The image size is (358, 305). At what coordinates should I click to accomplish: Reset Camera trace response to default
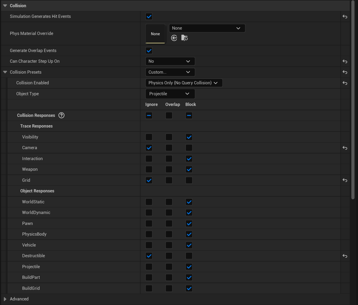(x=345, y=148)
